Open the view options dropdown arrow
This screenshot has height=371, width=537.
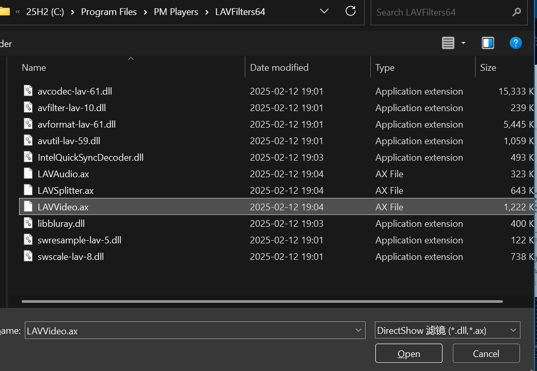pyautogui.click(x=463, y=43)
